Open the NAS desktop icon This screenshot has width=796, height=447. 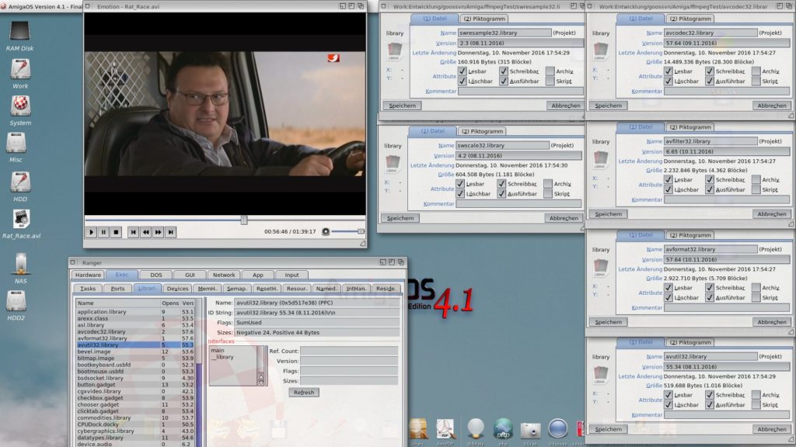21,264
